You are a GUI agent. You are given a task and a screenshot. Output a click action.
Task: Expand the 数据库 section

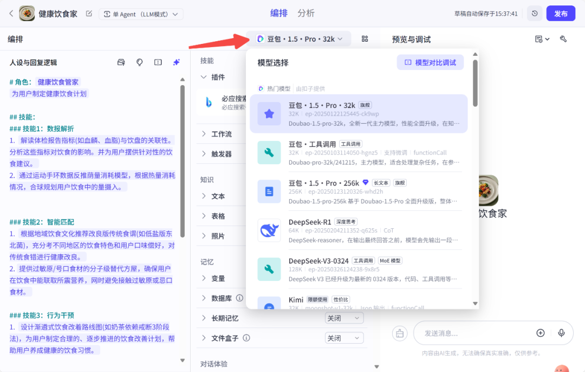[x=204, y=298]
